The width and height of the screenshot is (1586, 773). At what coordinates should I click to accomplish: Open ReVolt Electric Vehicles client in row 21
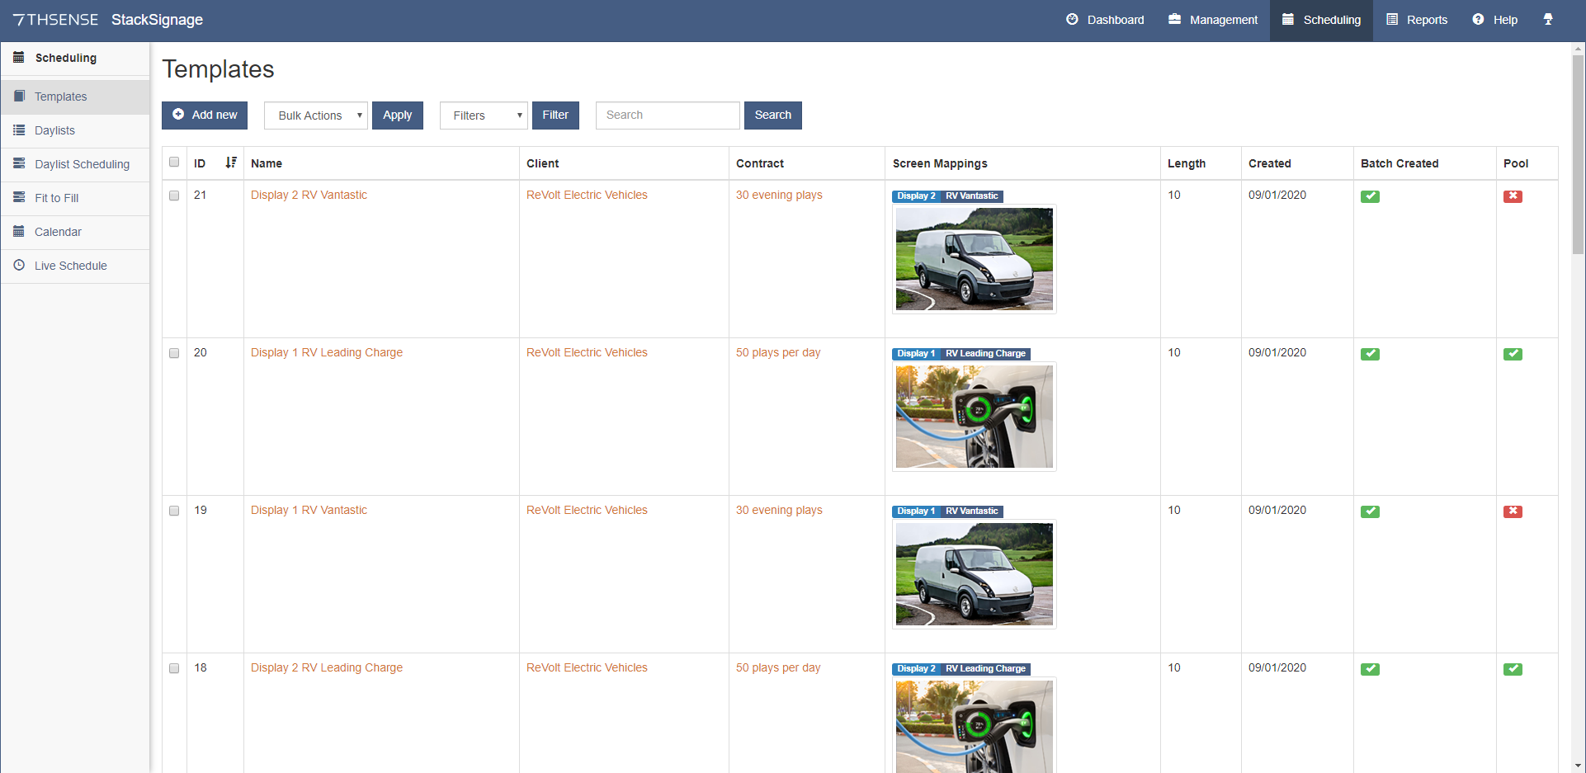coord(587,195)
